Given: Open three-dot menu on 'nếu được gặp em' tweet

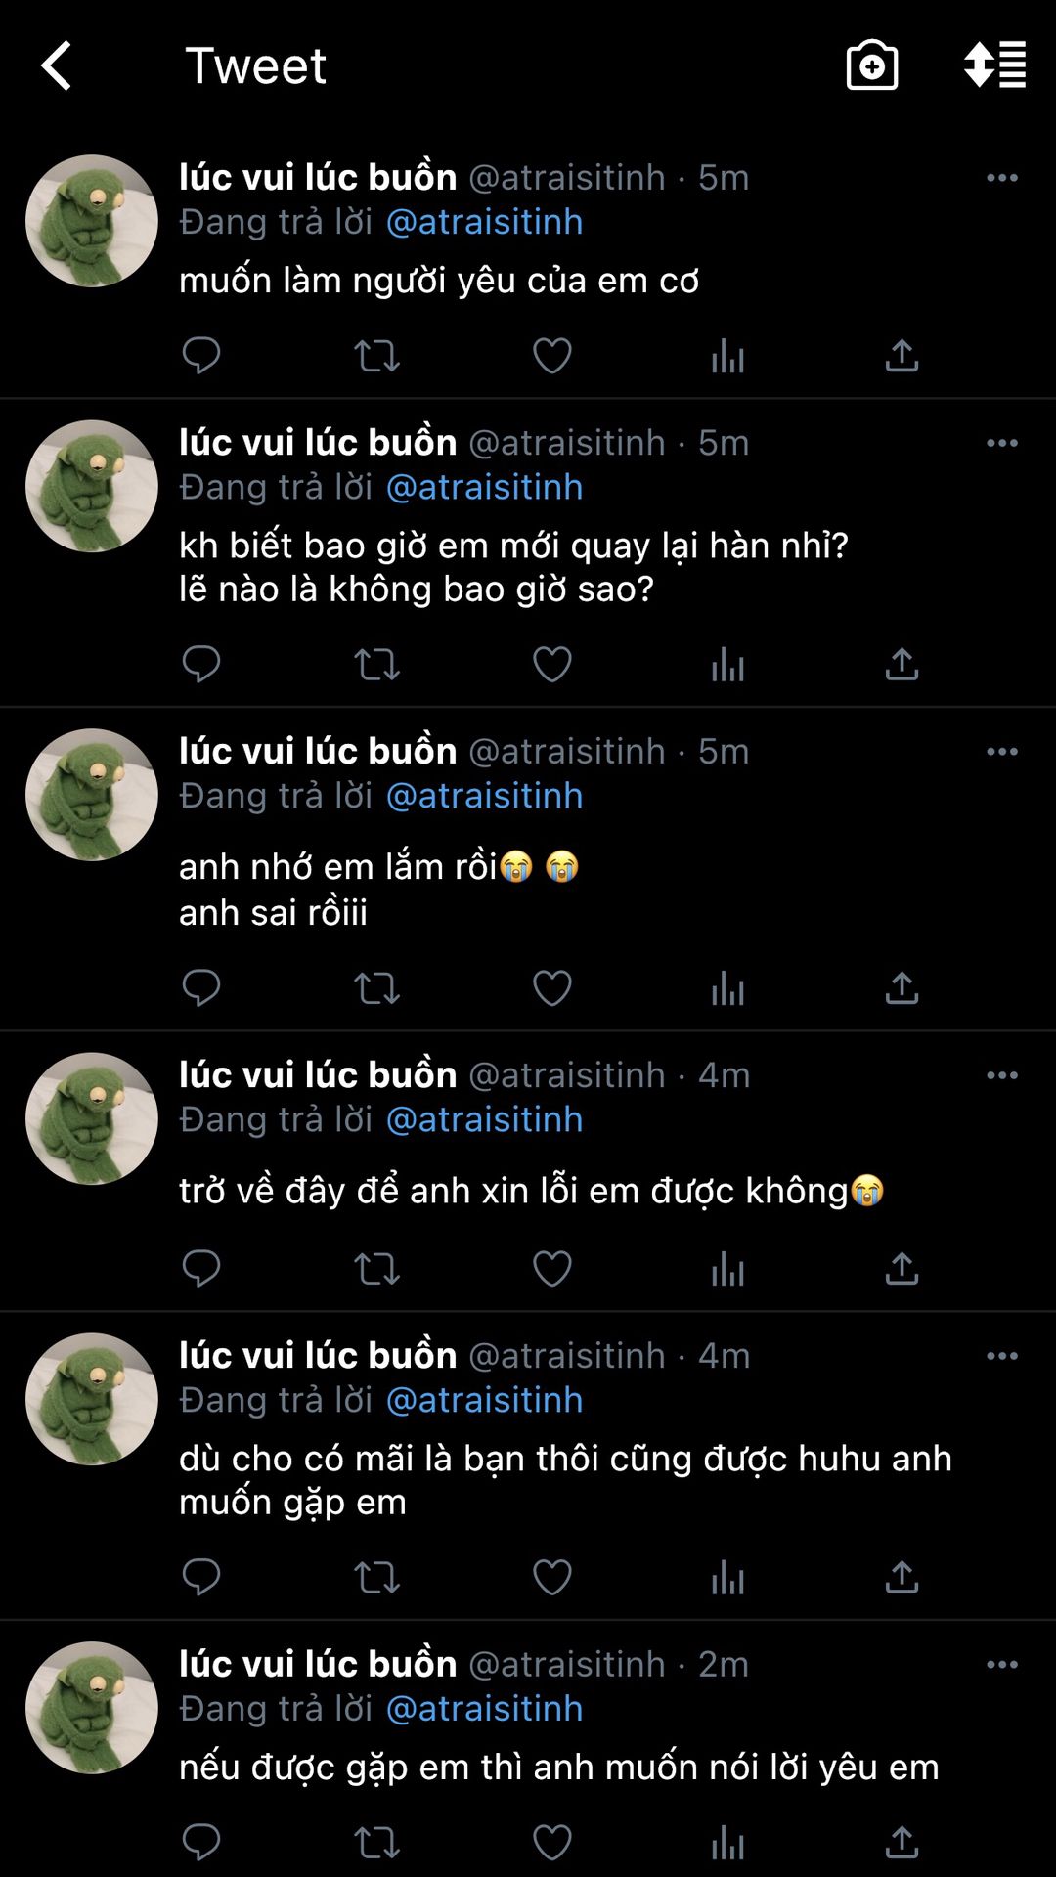Looking at the screenshot, I should pyautogui.click(x=1002, y=1665).
